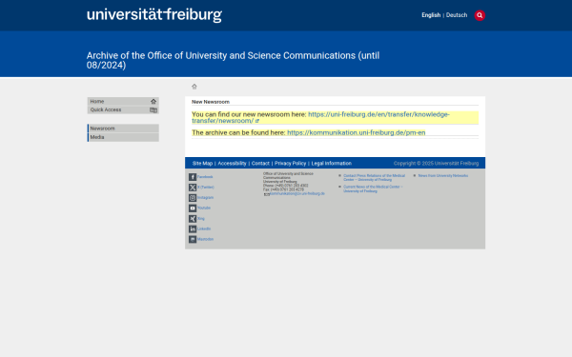The image size is (572, 357).
Task: Follow the new newsroom uni-freiburg.de link
Action: 320,117
